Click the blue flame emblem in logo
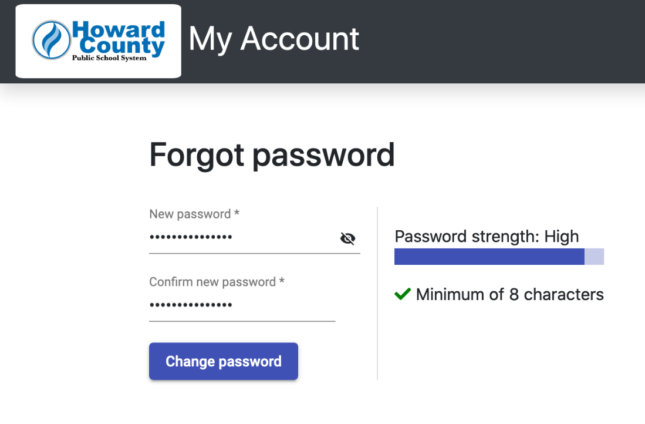Screen dimensions: 645x424 coord(52,41)
